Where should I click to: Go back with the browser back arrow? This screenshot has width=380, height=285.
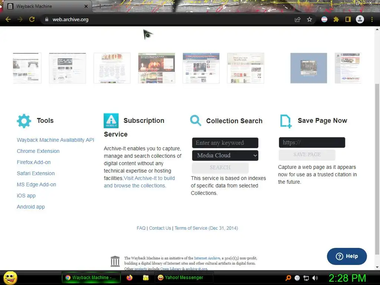point(8,19)
